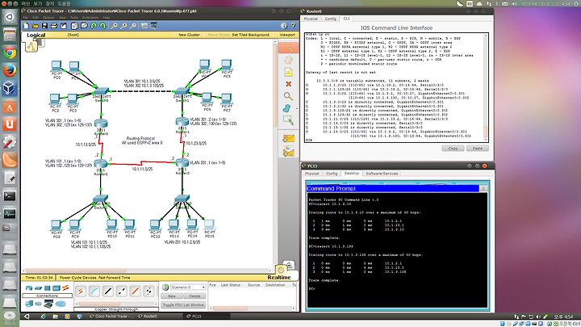Click the connection types horizontal scrollbar
581x327 pixels.
tap(115, 304)
